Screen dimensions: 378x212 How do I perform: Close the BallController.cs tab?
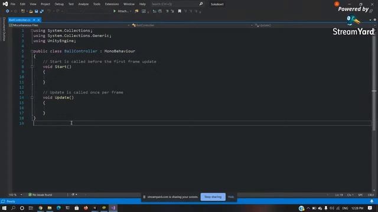click(38, 20)
